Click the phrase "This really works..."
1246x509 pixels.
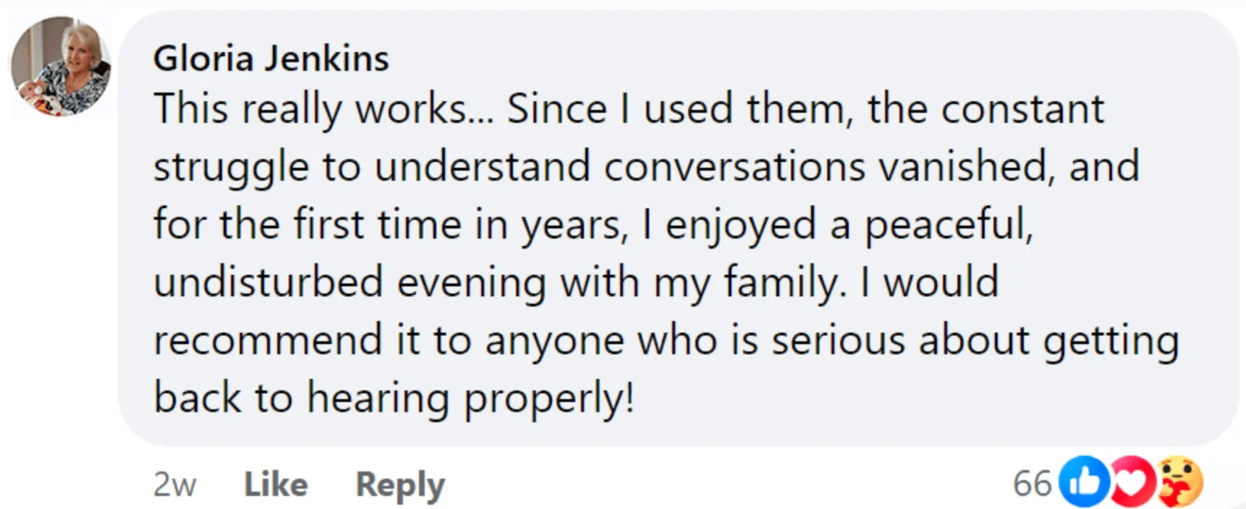[323, 110]
